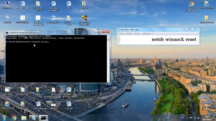The width and height of the screenshot is (216, 121).
Task: Open the Notepad title bar icon menu
Action: tap(119, 30)
